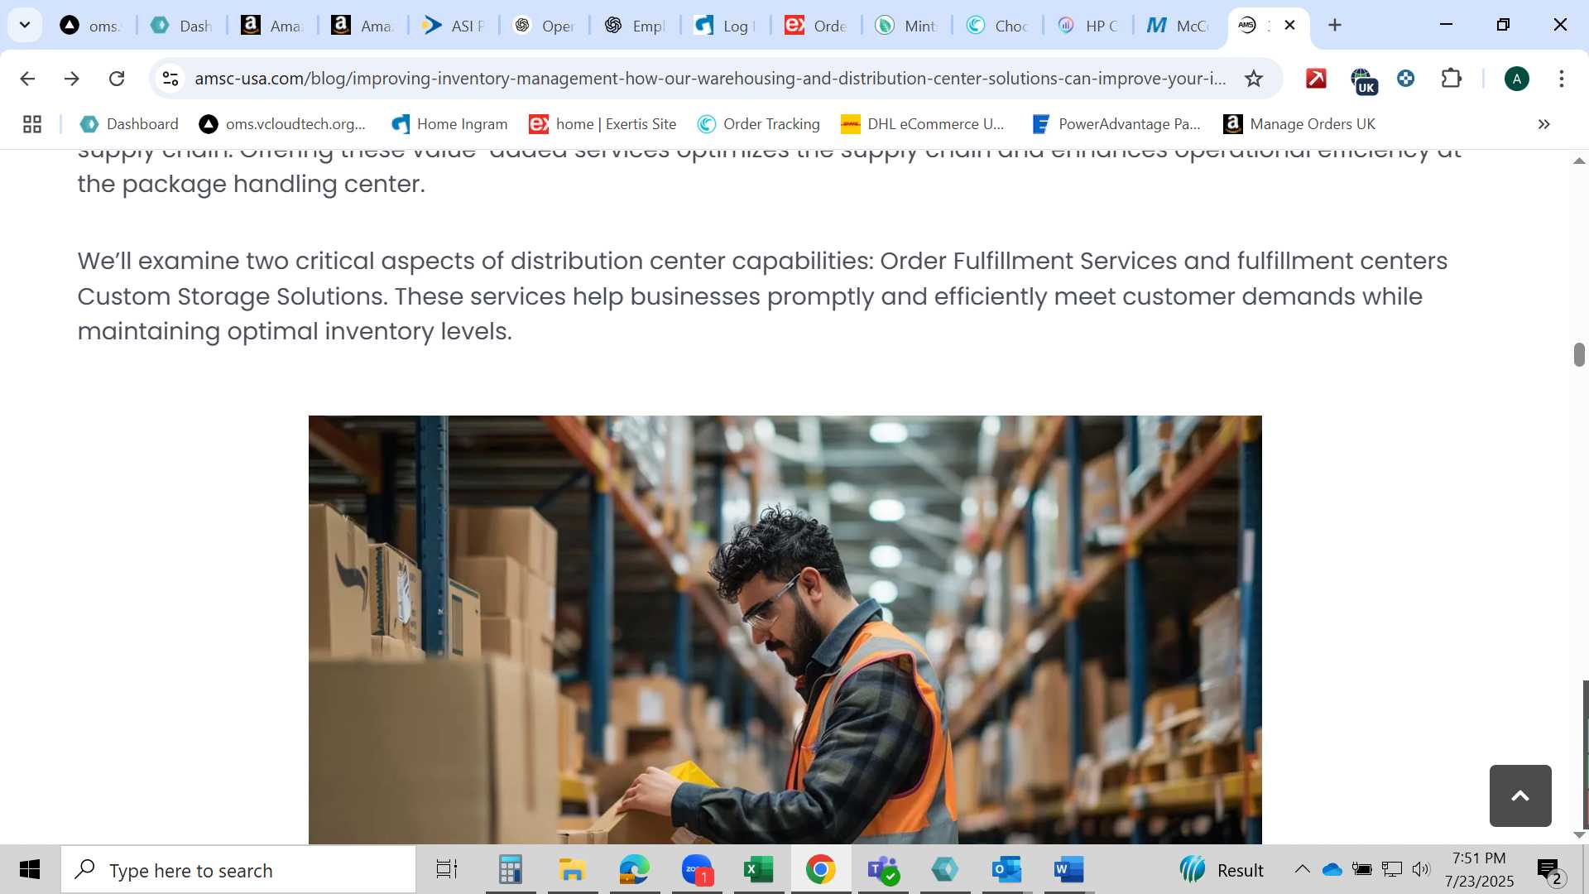This screenshot has height=894, width=1589.
Task: Click the page's vertical scrollbar thumb
Action: (1579, 354)
